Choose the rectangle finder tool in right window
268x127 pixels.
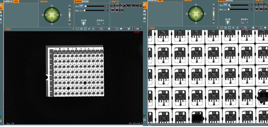click(x=265, y=9)
